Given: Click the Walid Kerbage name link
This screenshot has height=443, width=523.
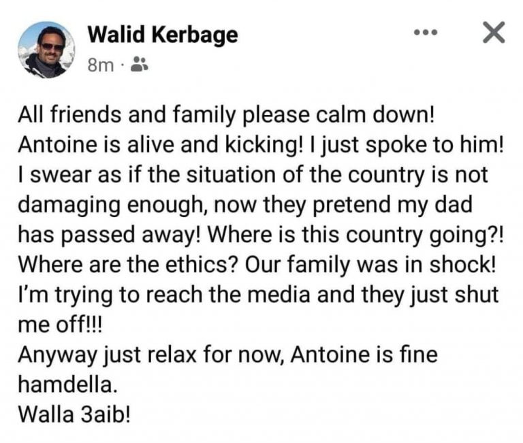Looking at the screenshot, I should click(163, 35).
